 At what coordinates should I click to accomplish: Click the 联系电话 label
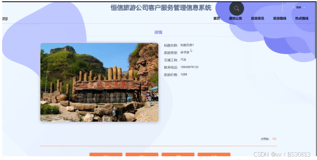[x=171, y=67]
